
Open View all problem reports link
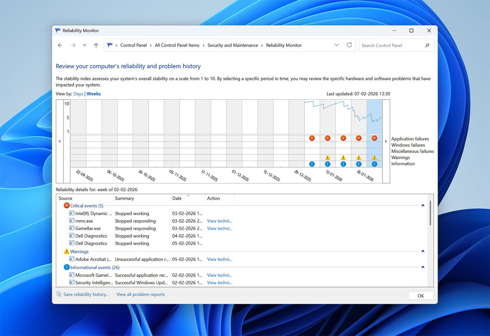(x=140, y=294)
